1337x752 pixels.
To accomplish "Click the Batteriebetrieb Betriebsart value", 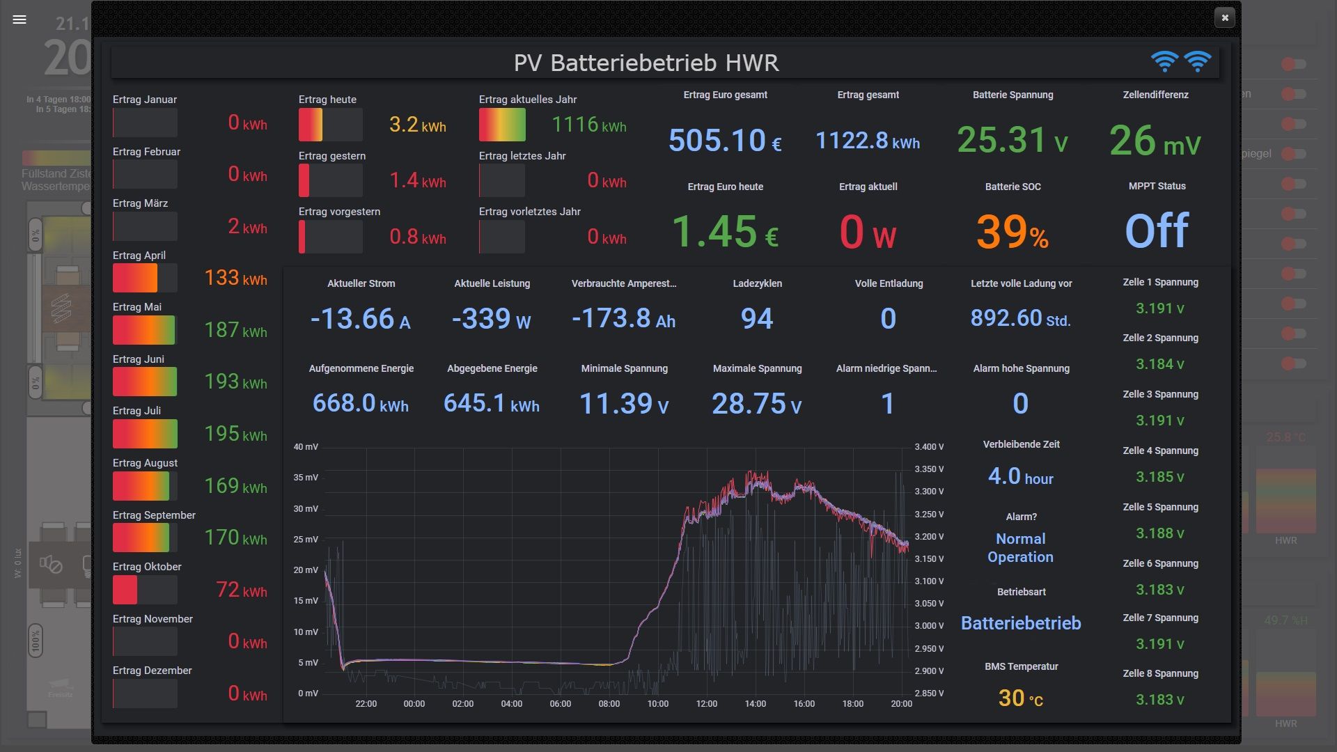I will (x=1021, y=623).
